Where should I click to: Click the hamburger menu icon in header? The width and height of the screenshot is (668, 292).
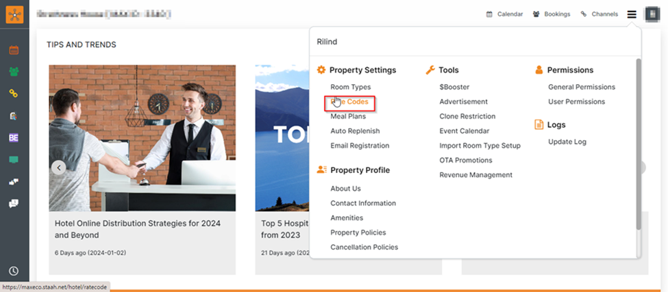[x=632, y=14]
